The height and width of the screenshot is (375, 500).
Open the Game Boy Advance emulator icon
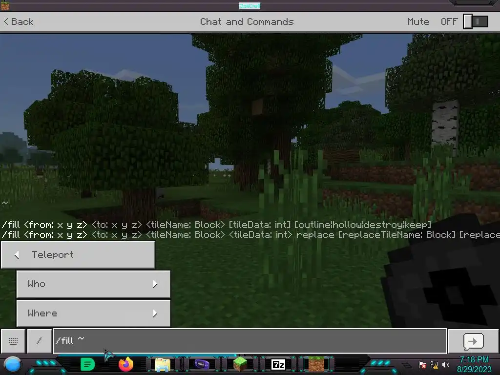202,364
